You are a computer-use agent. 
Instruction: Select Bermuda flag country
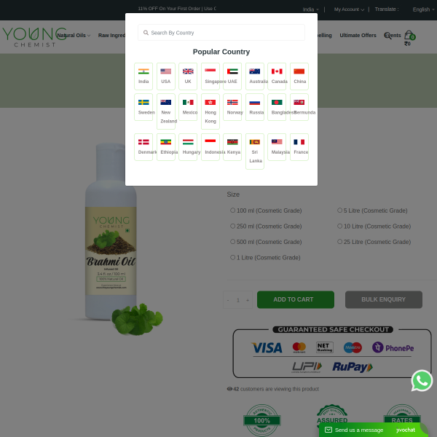299,107
